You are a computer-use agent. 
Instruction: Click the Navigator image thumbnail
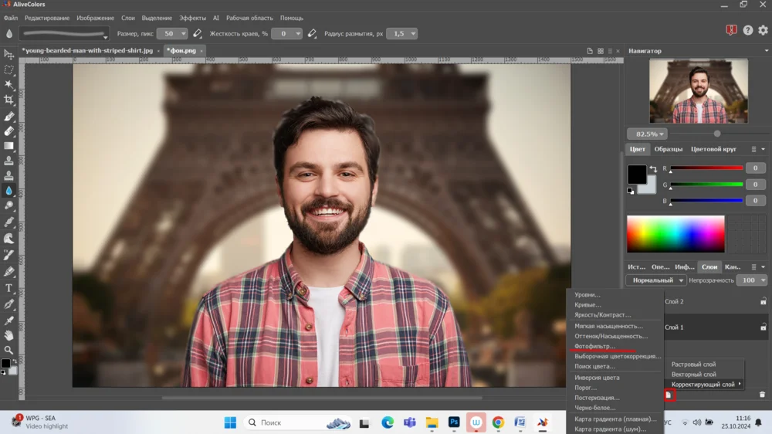(x=699, y=91)
